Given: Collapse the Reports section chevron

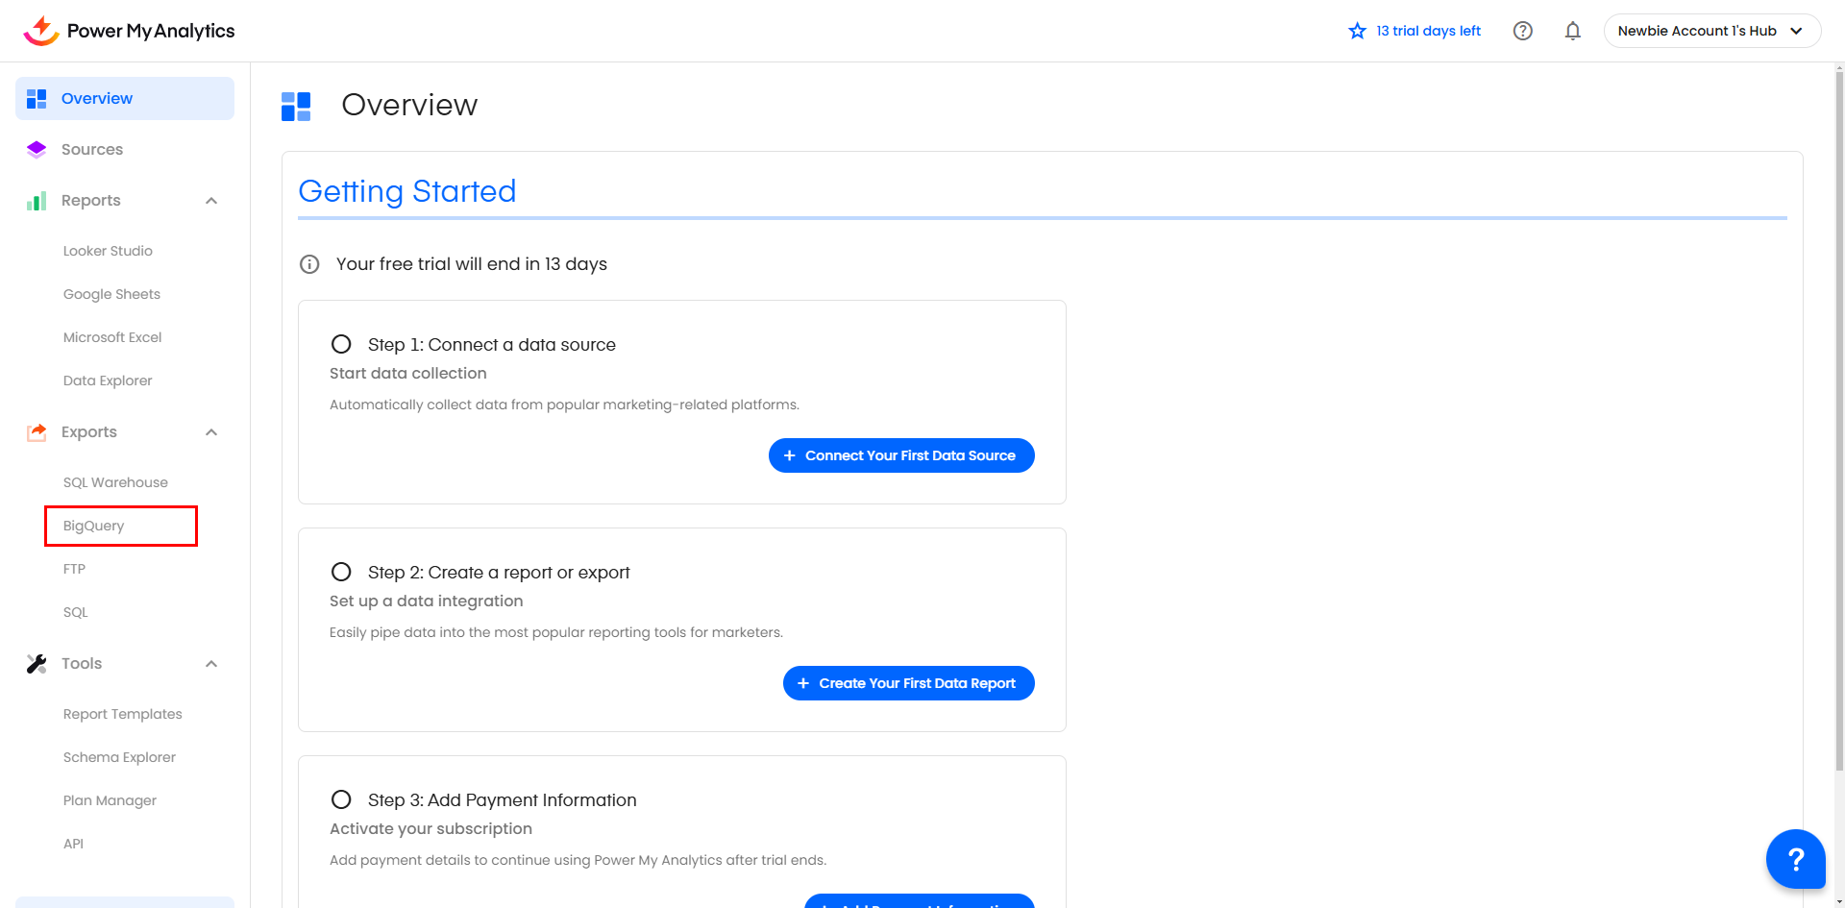Looking at the screenshot, I should (211, 201).
